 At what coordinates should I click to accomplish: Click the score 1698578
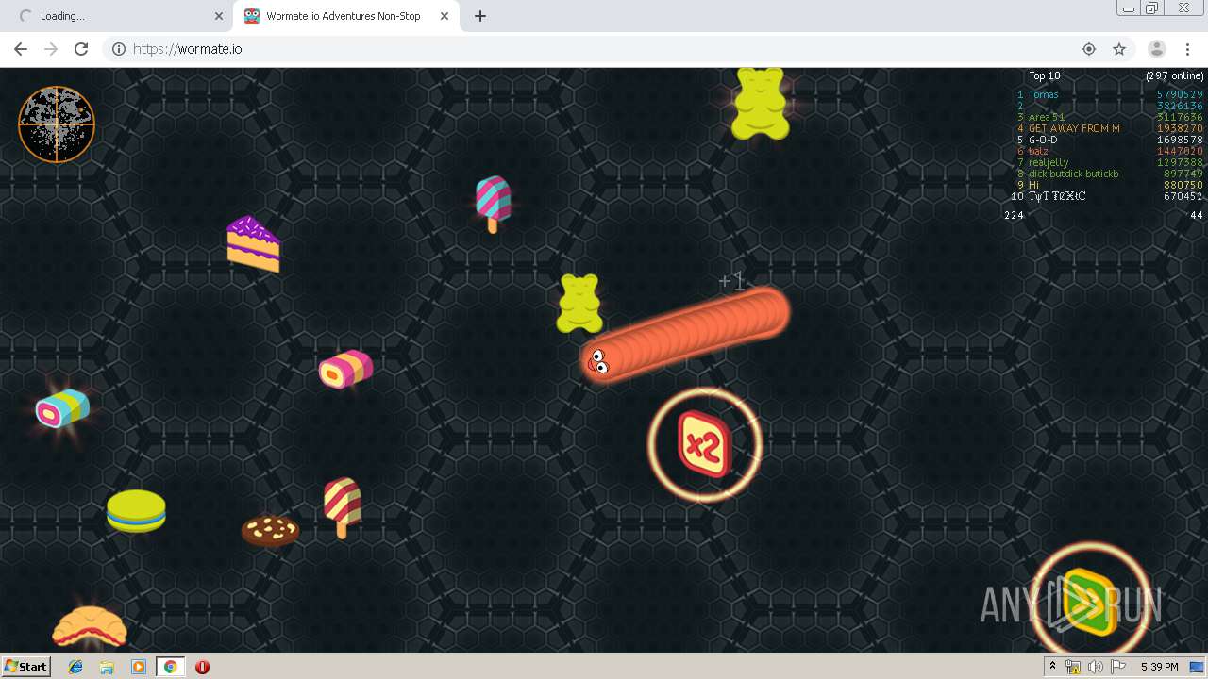[x=1180, y=140]
